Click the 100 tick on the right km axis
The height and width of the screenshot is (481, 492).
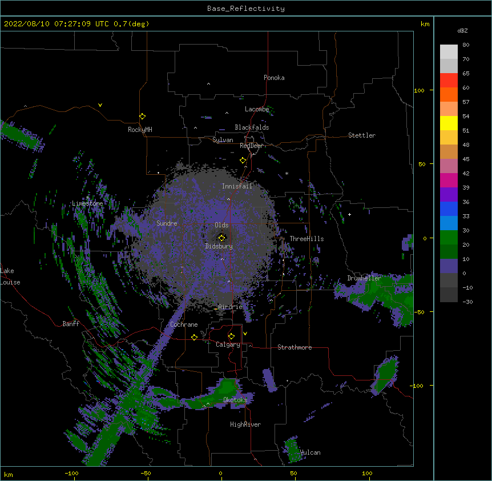419,90
